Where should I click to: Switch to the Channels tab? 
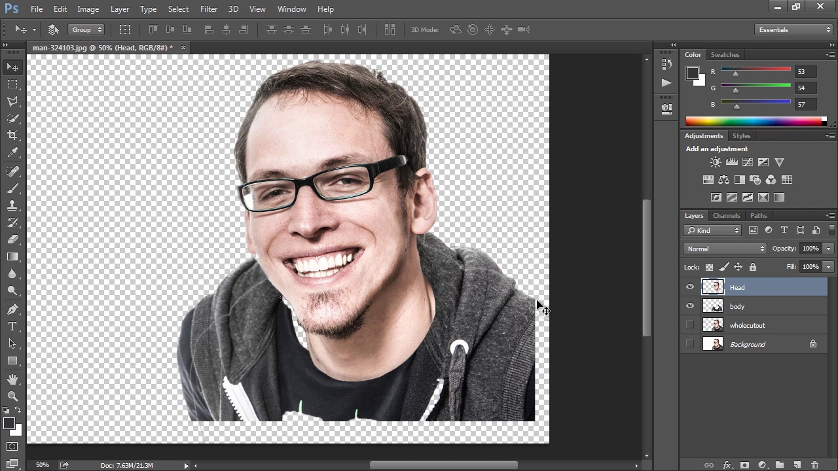726,216
